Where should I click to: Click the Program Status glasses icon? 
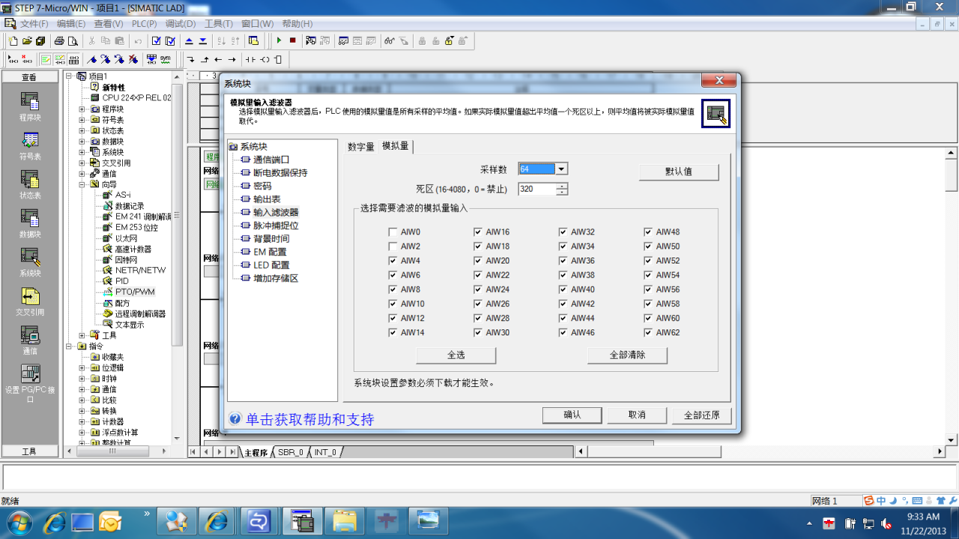(390, 40)
